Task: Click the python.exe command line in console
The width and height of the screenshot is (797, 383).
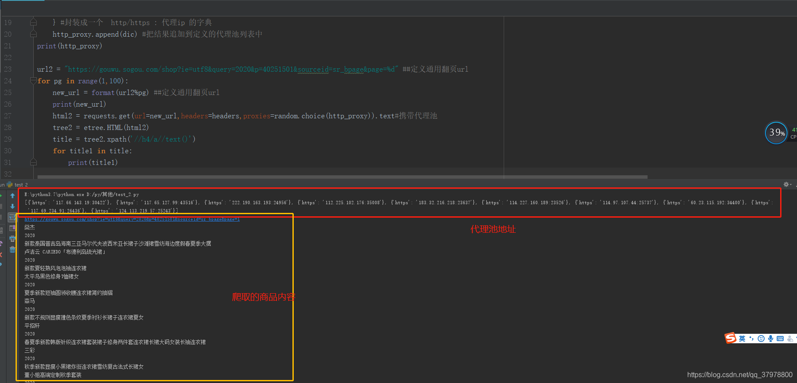Action: [82, 195]
